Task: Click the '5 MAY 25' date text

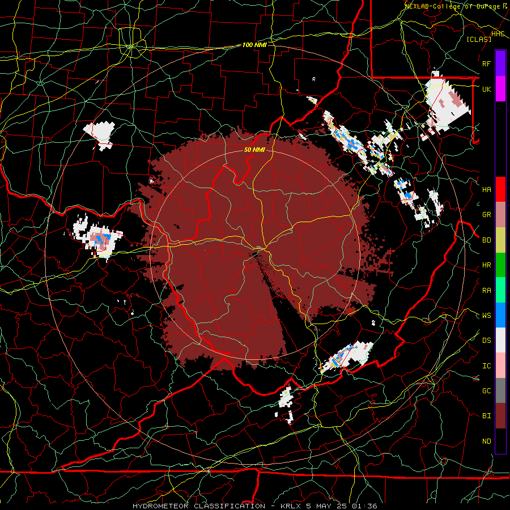Action: tap(326, 506)
